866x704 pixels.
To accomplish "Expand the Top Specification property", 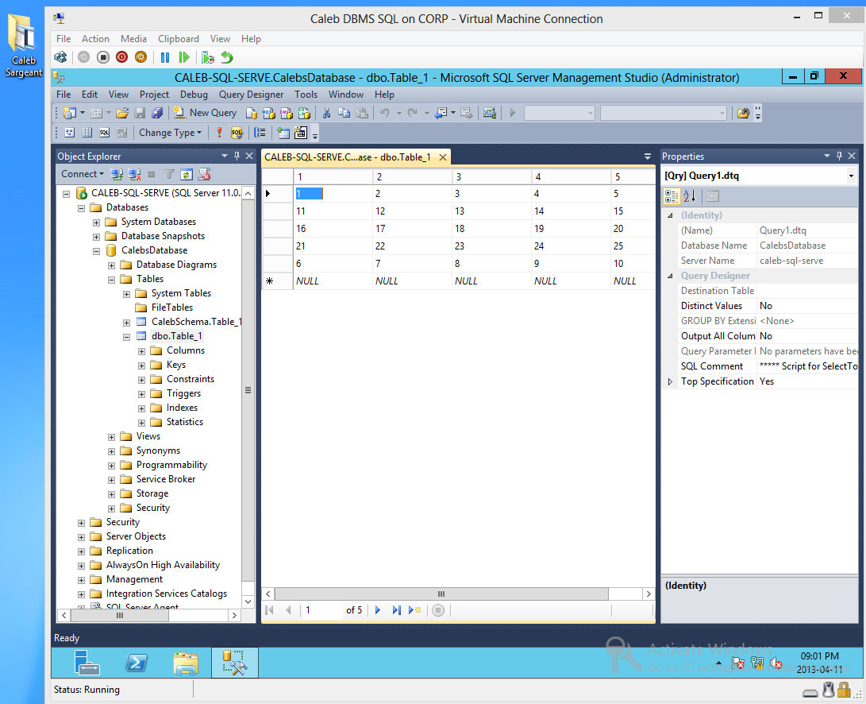I will (x=670, y=381).
